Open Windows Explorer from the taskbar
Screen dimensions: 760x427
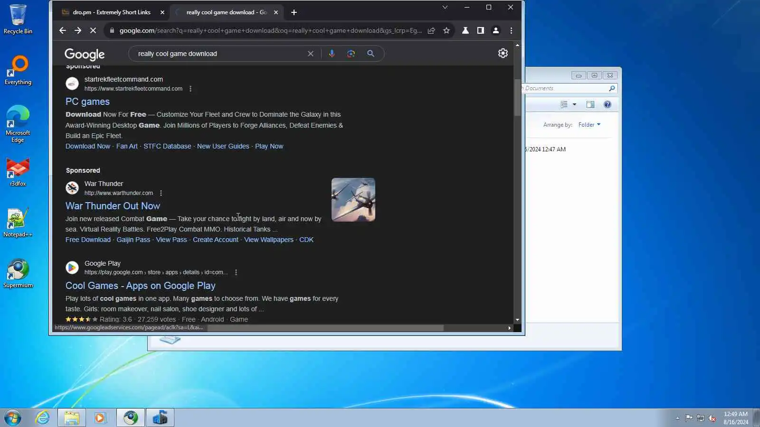[x=72, y=418]
